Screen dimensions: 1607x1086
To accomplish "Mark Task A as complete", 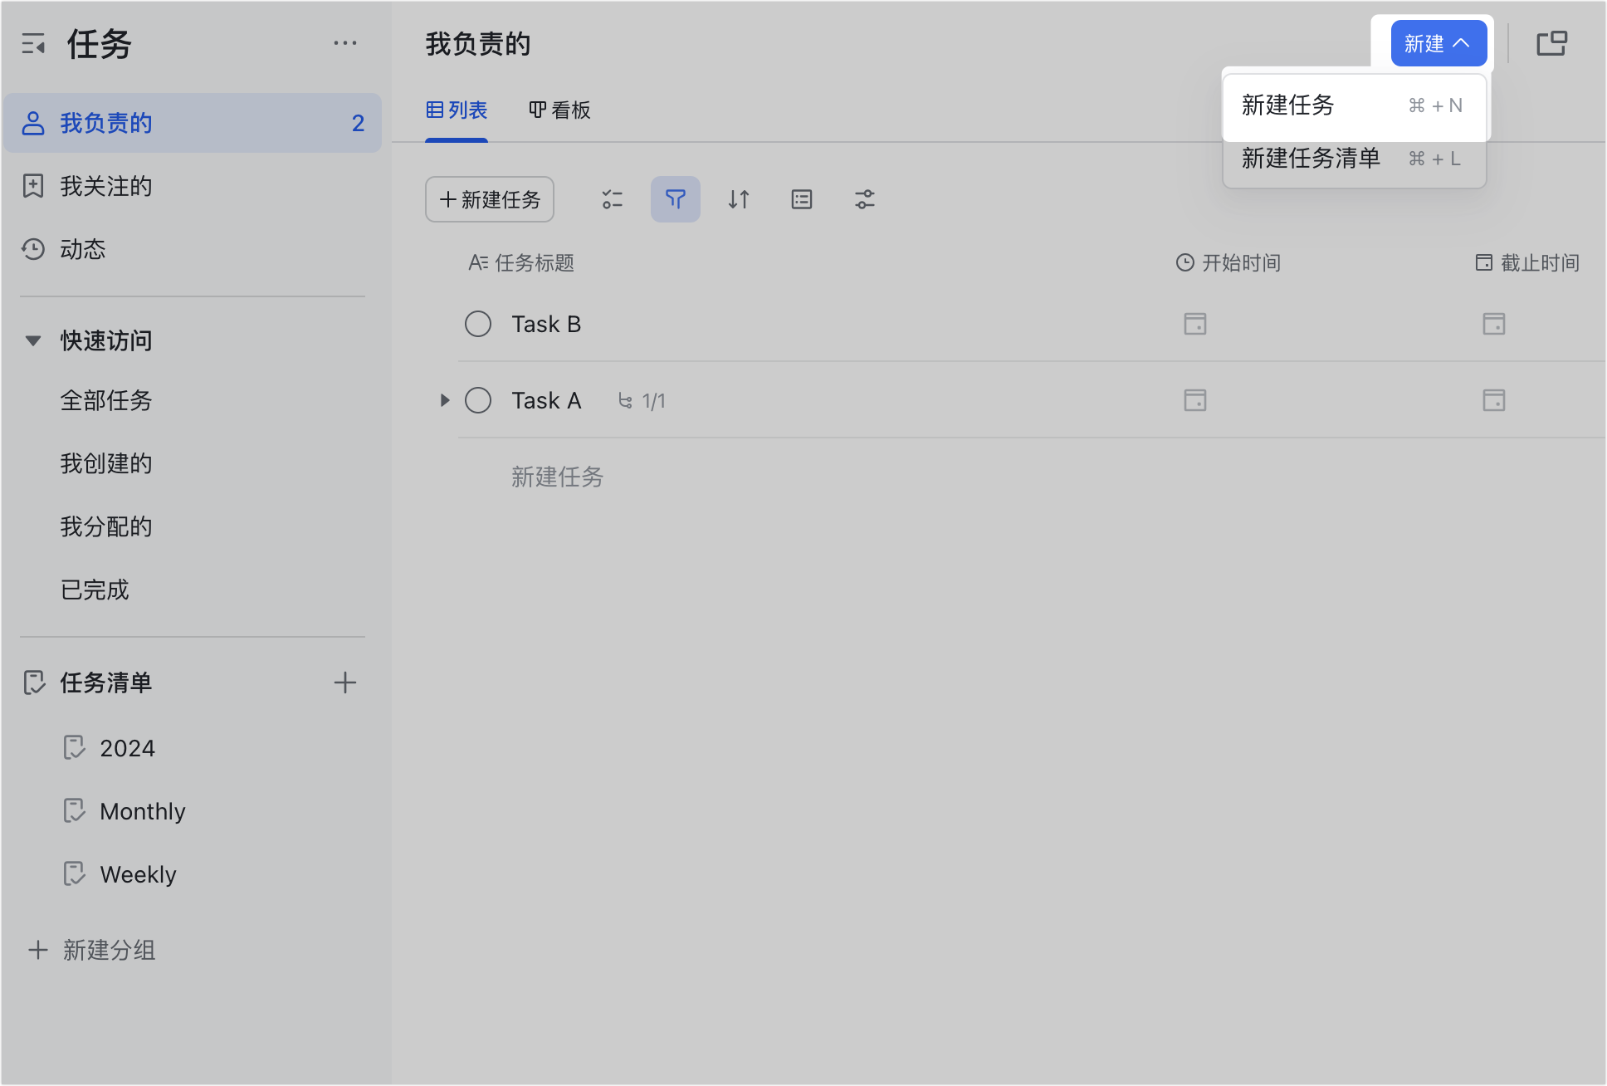I will coord(478,400).
